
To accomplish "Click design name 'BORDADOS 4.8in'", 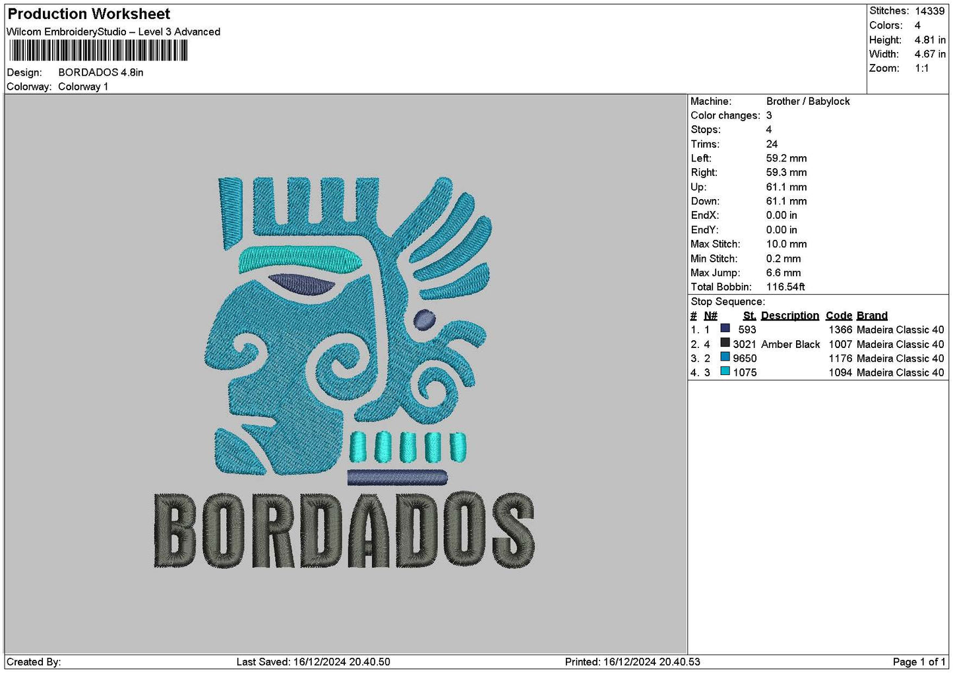I will pos(101,73).
